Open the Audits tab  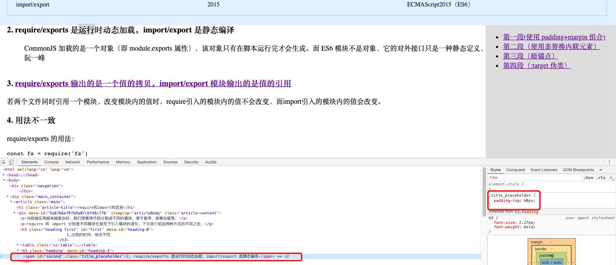[211, 162]
